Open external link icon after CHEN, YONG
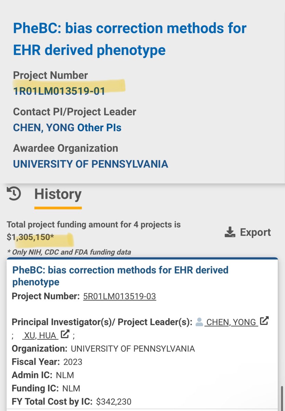Image resolution: width=285 pixels, height=411 pixels. click(264, 321)
